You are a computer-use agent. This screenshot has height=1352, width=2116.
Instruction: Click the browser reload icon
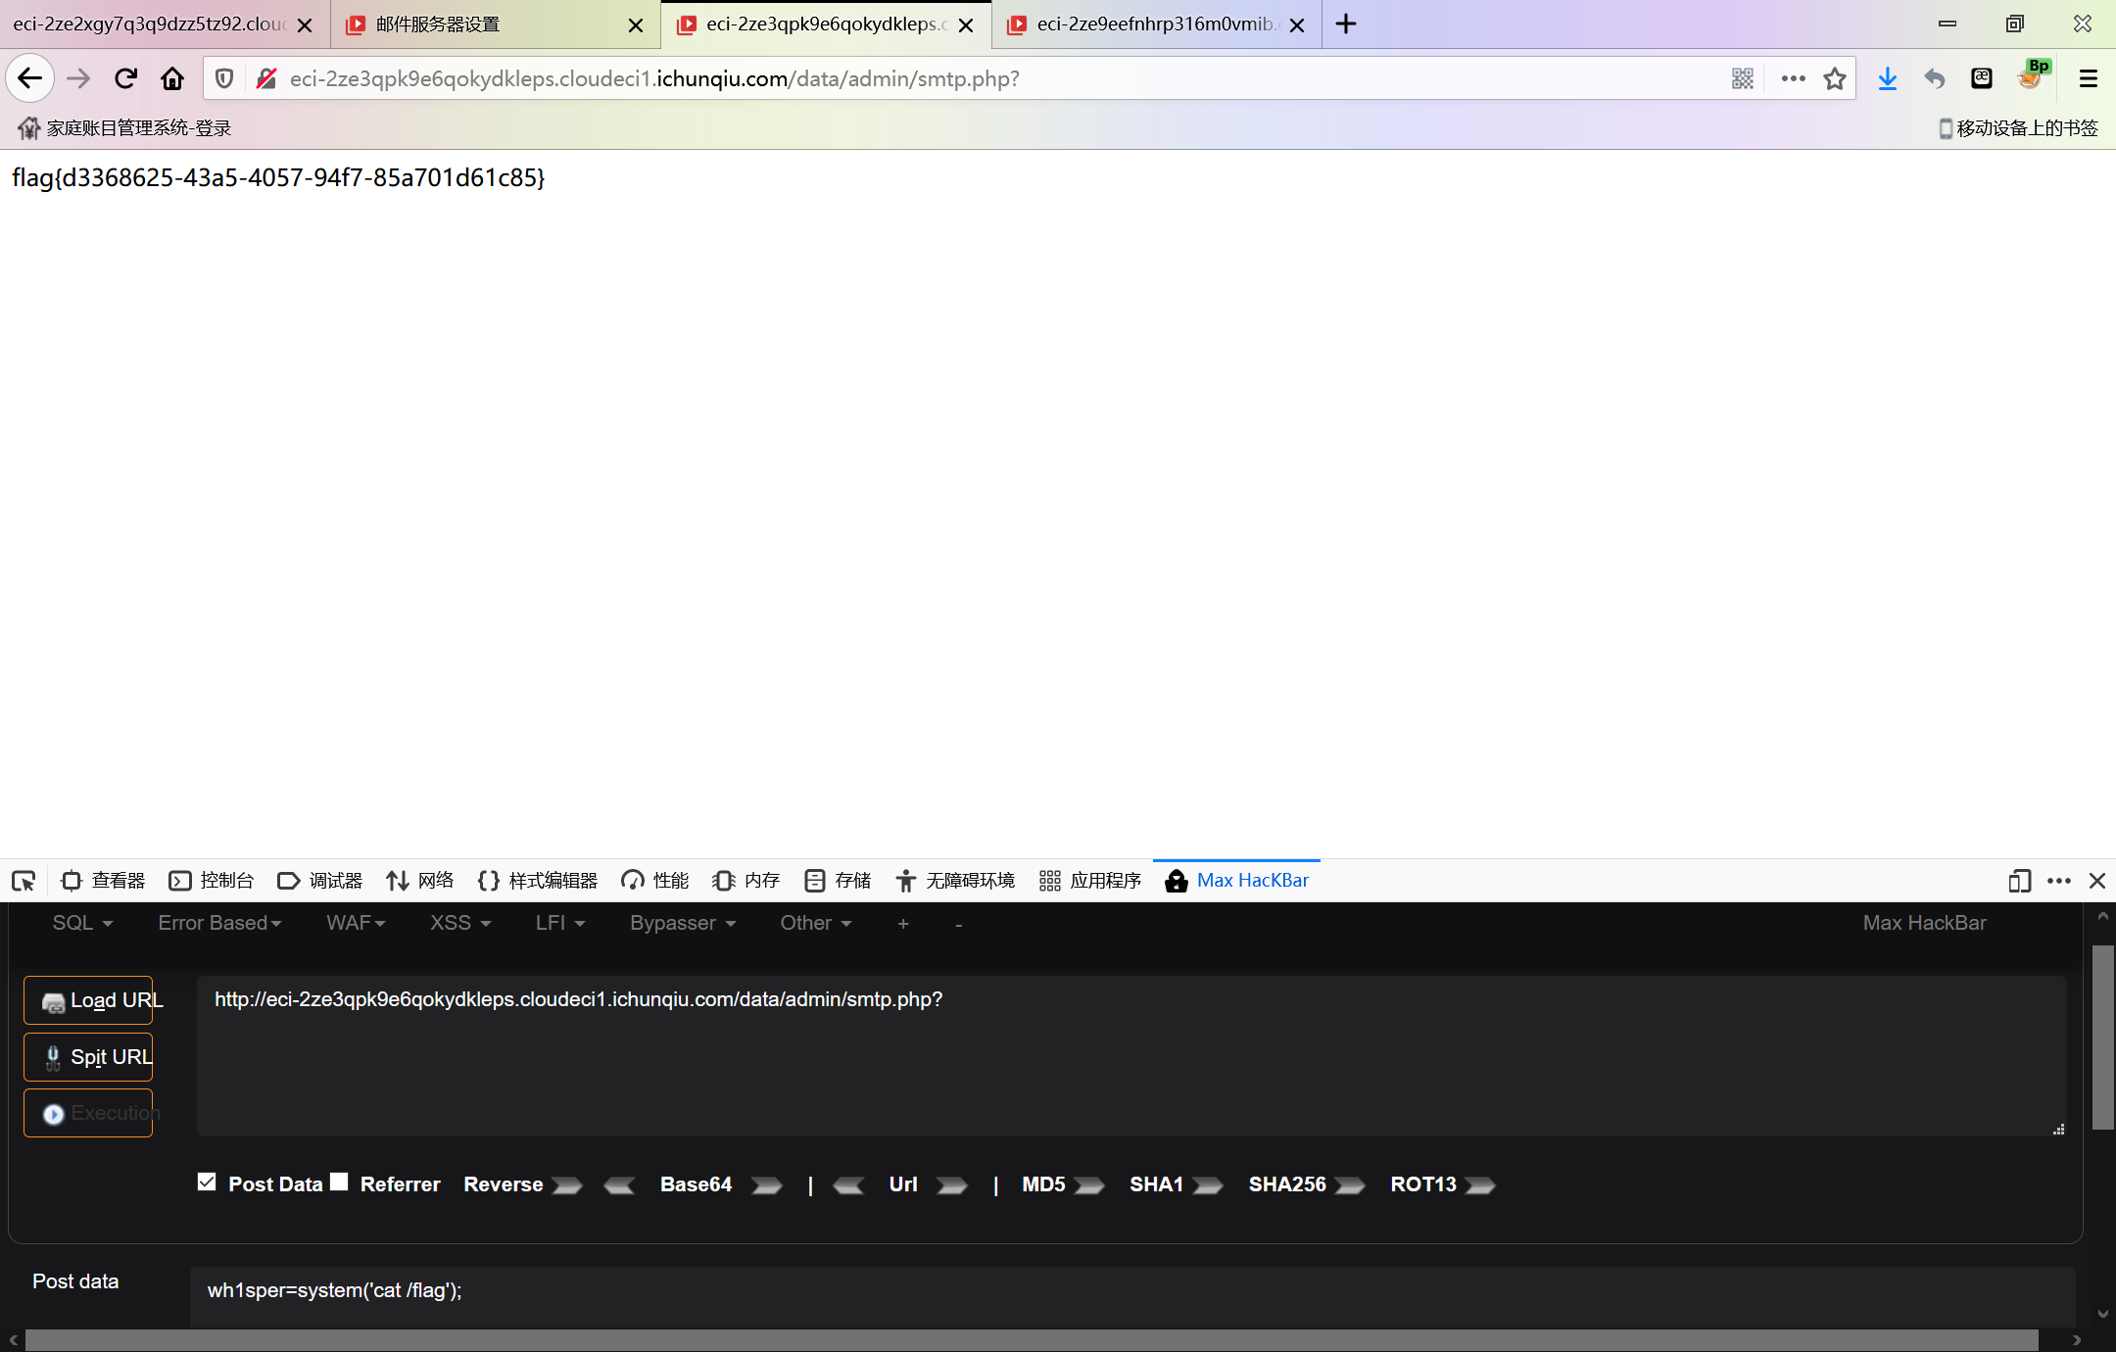125,78
